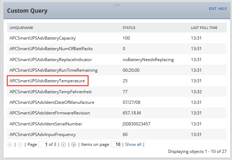Image resolution: width=232 pixels, height=160 pixels.
Task: Select APCSmartUPSAdvBatteryTemperature row name
Action: pos(47,81)
